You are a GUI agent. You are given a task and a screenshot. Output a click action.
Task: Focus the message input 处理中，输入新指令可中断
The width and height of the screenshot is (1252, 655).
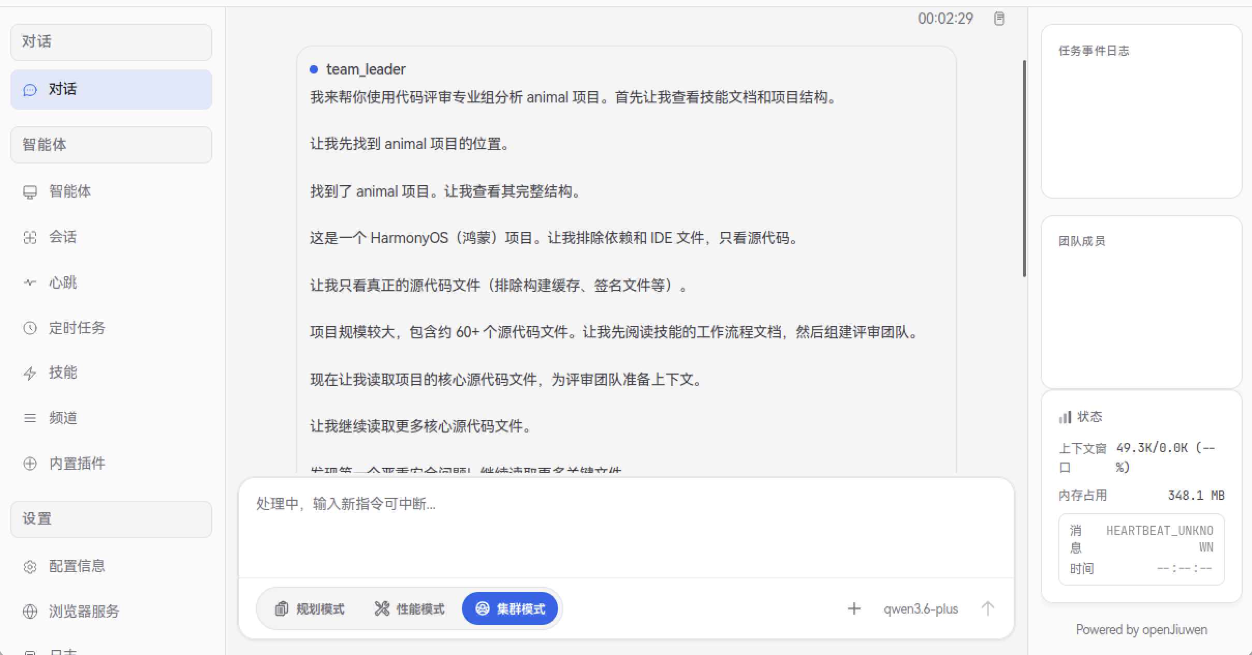pos(625,528)
